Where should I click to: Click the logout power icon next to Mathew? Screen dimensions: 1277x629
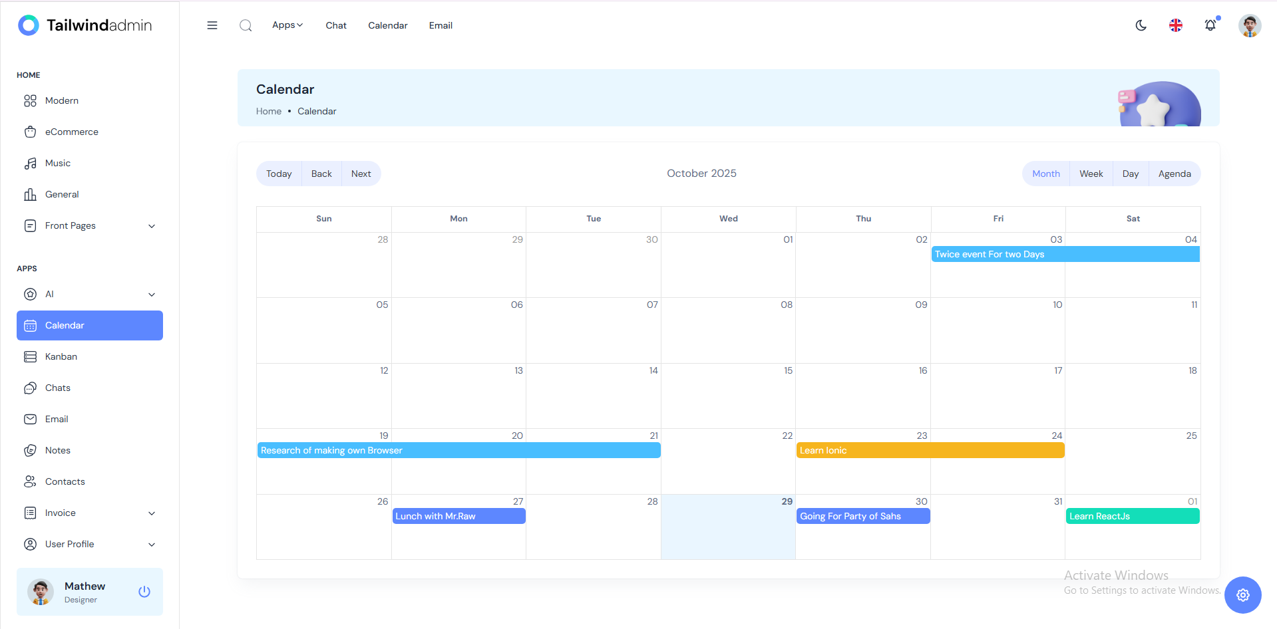[x=144, y=591]
